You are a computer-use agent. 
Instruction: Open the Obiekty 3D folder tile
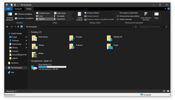click(x=114, y=38)
